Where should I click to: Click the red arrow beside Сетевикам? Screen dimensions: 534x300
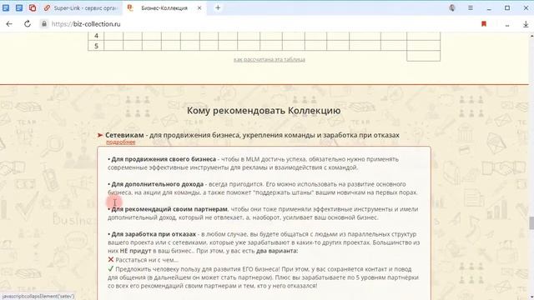(x=100, y=135)
